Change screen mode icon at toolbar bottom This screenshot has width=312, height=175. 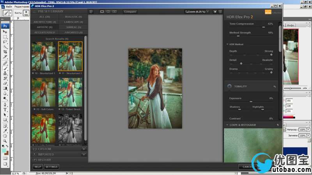pos(5,164)
